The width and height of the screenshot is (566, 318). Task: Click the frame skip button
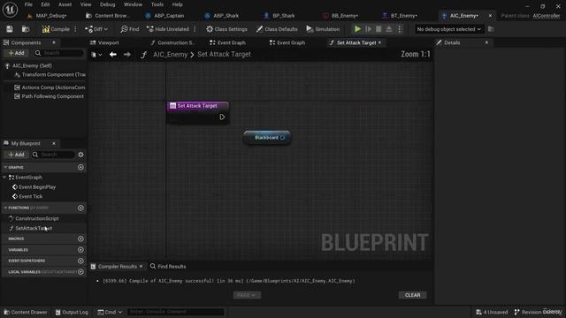(368, 29)
